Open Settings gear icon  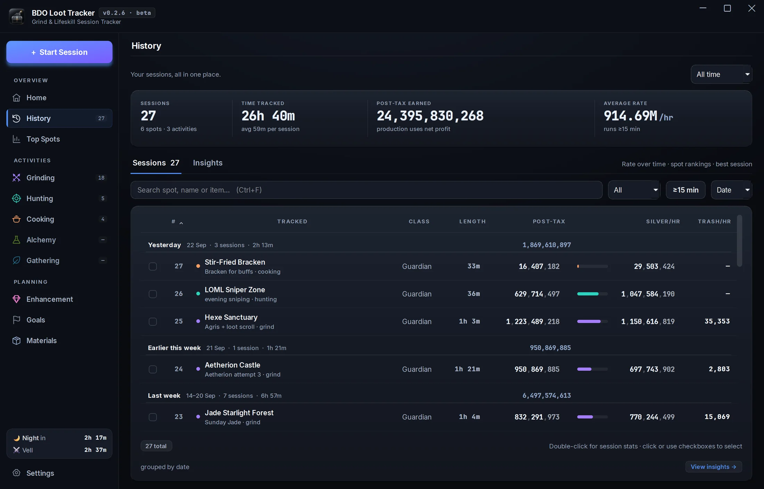pyautogui.click(x=16, y=473)
